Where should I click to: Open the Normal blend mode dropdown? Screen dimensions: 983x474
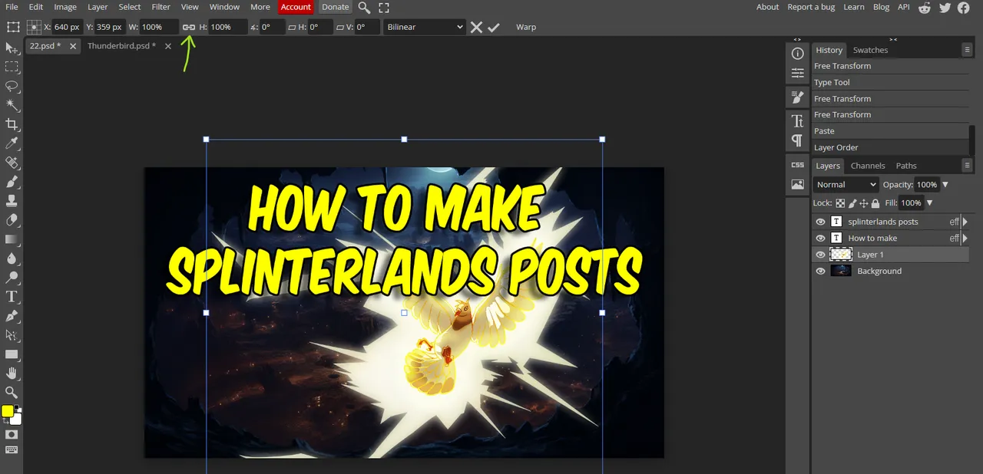[x=846, y=185]
